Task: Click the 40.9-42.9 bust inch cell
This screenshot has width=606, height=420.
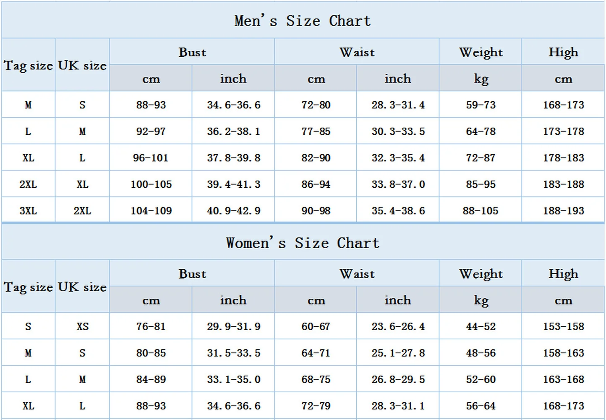Action: (x=233, y=211)
